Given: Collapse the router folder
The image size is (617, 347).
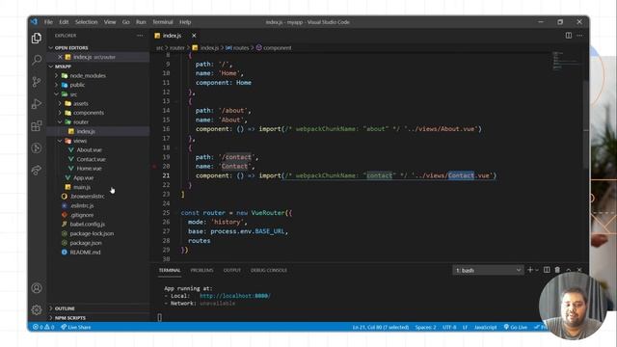Looking at the screenshot, I should click(60, 122).
